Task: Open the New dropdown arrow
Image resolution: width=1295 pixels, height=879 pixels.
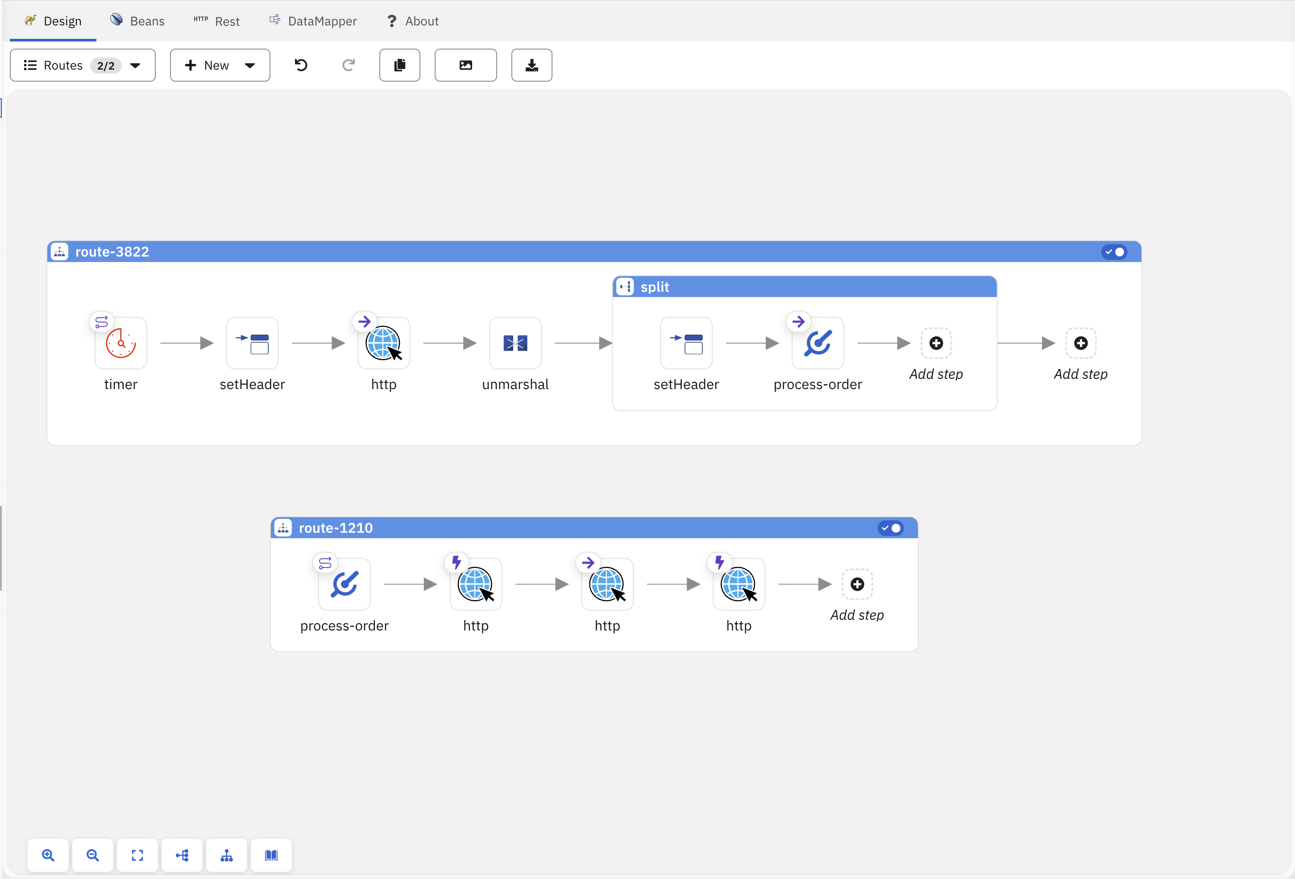Action: (x=250, y=65)
